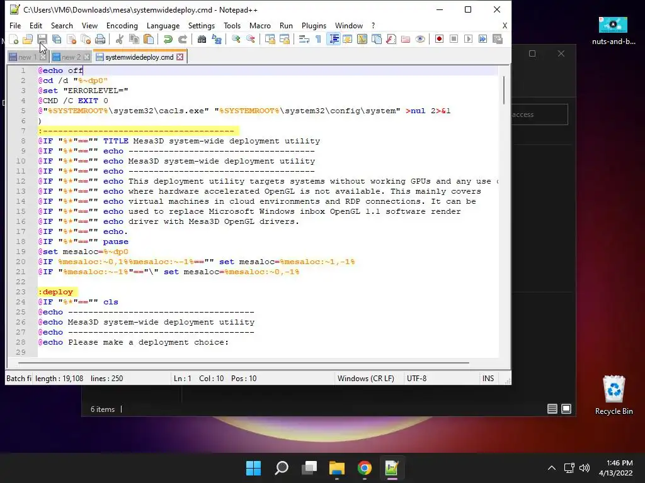Click the Stop Recording macro button
This screenshot has height=483, width=645.
tap(454, 39)
